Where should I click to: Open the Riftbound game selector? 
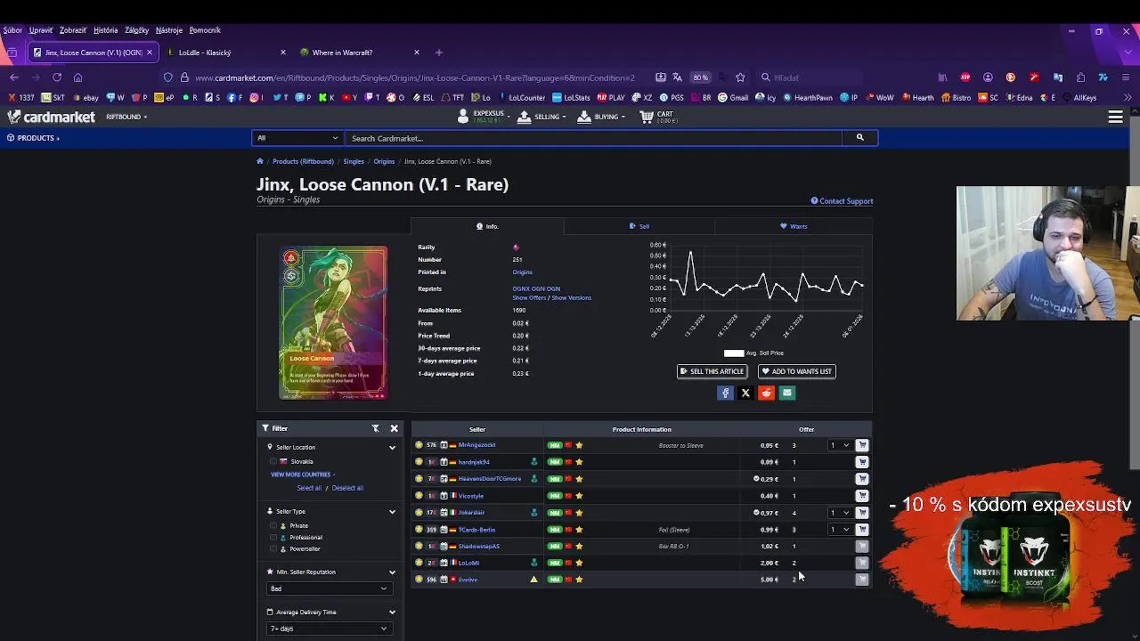126,117
